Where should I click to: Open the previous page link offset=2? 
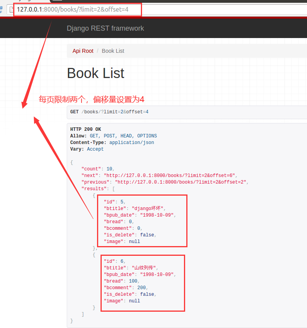180,182
